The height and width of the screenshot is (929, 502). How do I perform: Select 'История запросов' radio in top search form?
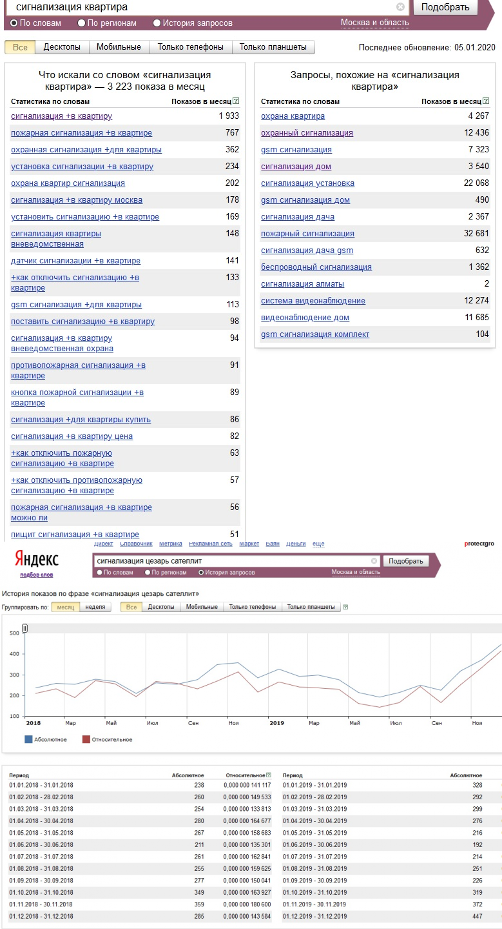[x=157, y=23]
